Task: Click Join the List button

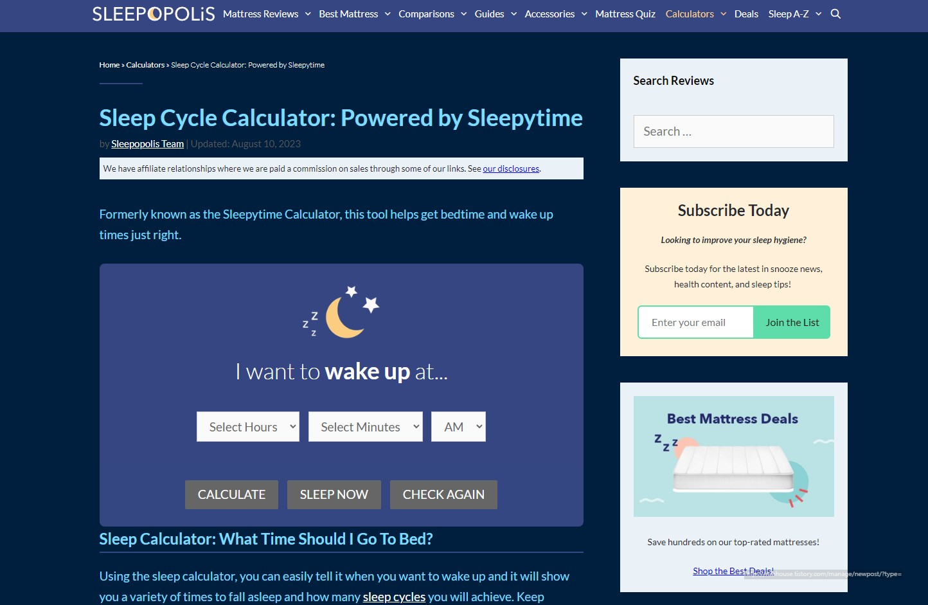Action: point(792,322)
